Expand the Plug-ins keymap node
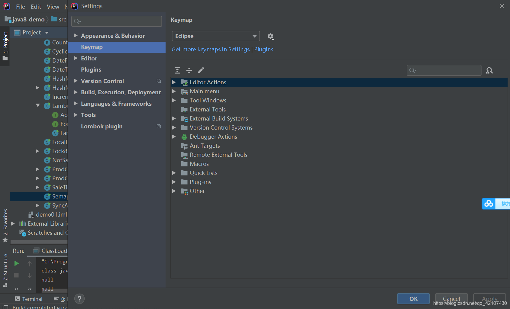 pyautogui.click(x=174, y=182)
